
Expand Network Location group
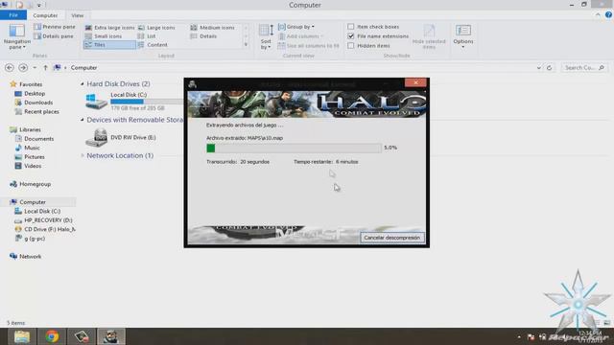[x=83, y=155]
